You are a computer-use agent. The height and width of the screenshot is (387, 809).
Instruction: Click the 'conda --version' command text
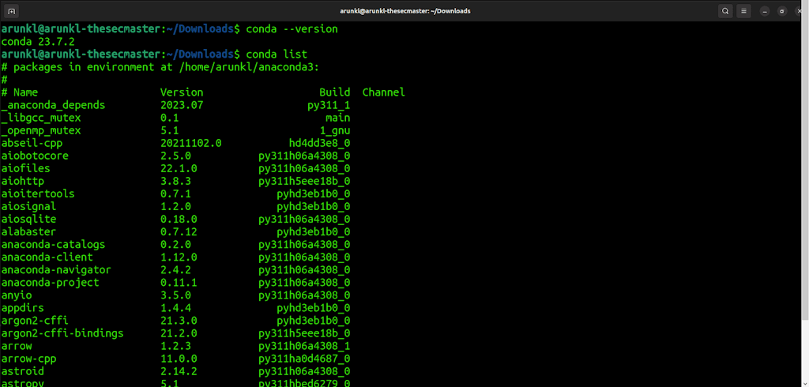[292, 29]
